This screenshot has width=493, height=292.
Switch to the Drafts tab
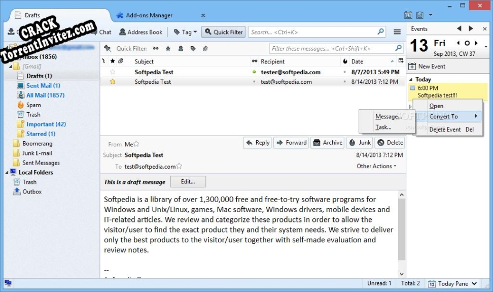32,15
